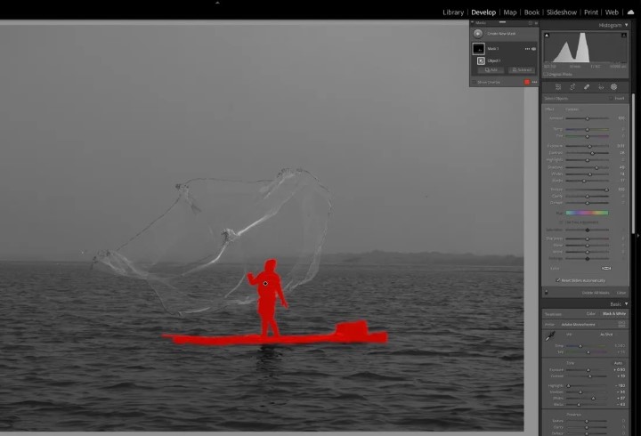Open the profile browser grid icon
This screenshot has height=436, width=641.
(x=621, y=325)
